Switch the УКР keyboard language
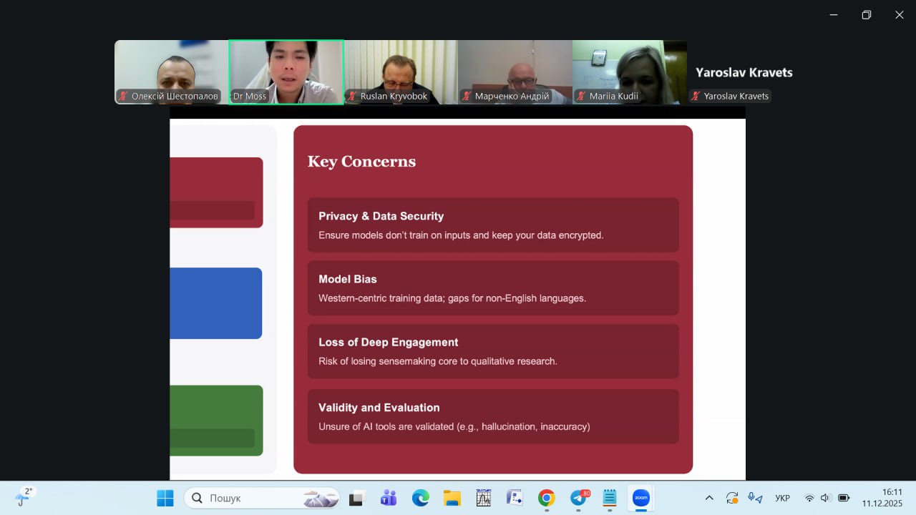The height and width of the screenshot is (515, 916). click(x=782, y=498)
